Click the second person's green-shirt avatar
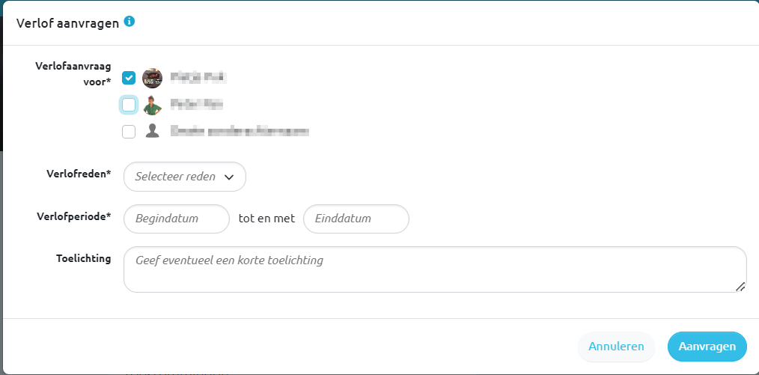 pyautogui.click(x=152, y=105)
